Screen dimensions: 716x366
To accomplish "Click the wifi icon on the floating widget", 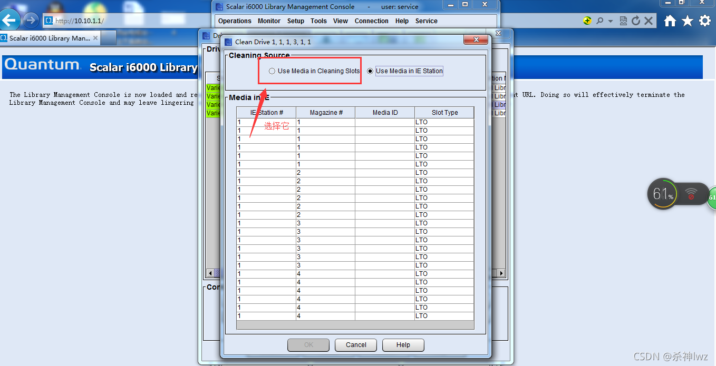I will [691, 194].
